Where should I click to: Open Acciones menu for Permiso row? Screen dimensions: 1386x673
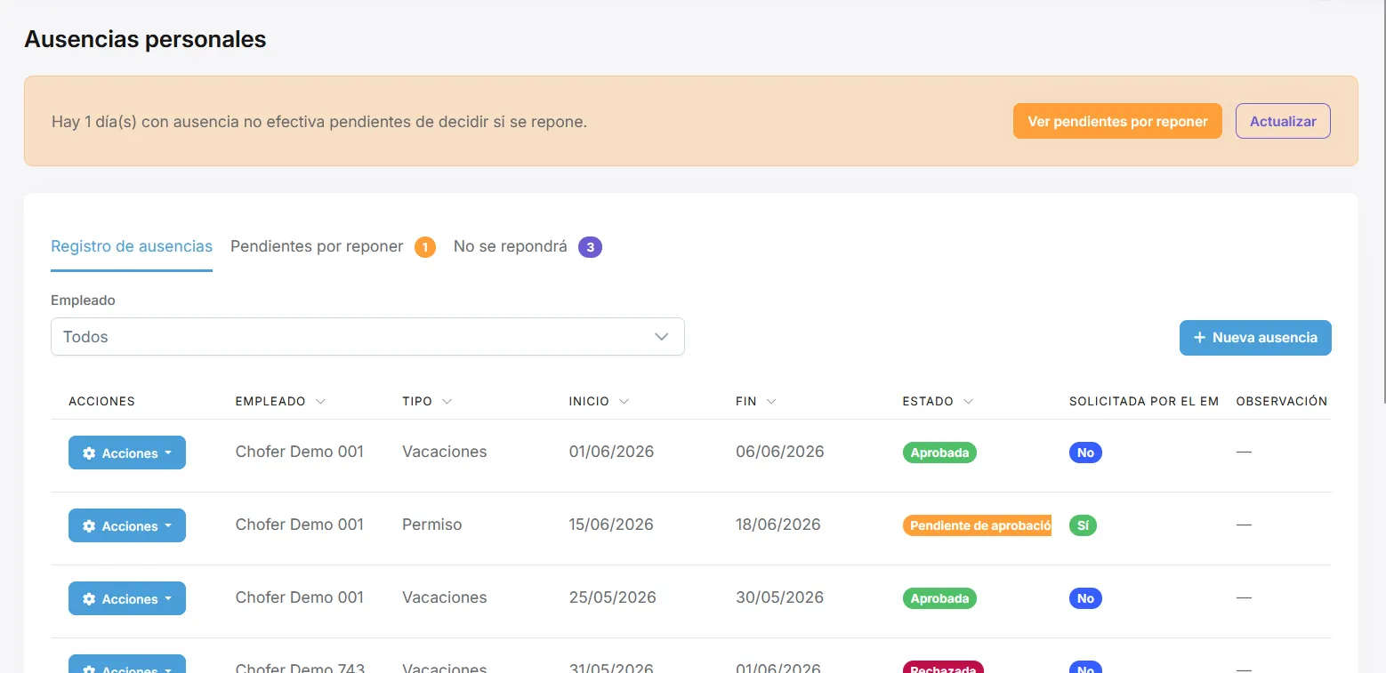tap(127, 525)
